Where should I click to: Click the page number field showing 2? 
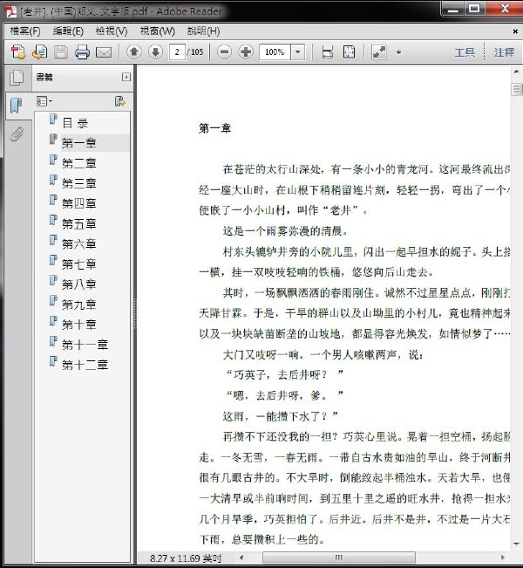[x=177, y=52]
